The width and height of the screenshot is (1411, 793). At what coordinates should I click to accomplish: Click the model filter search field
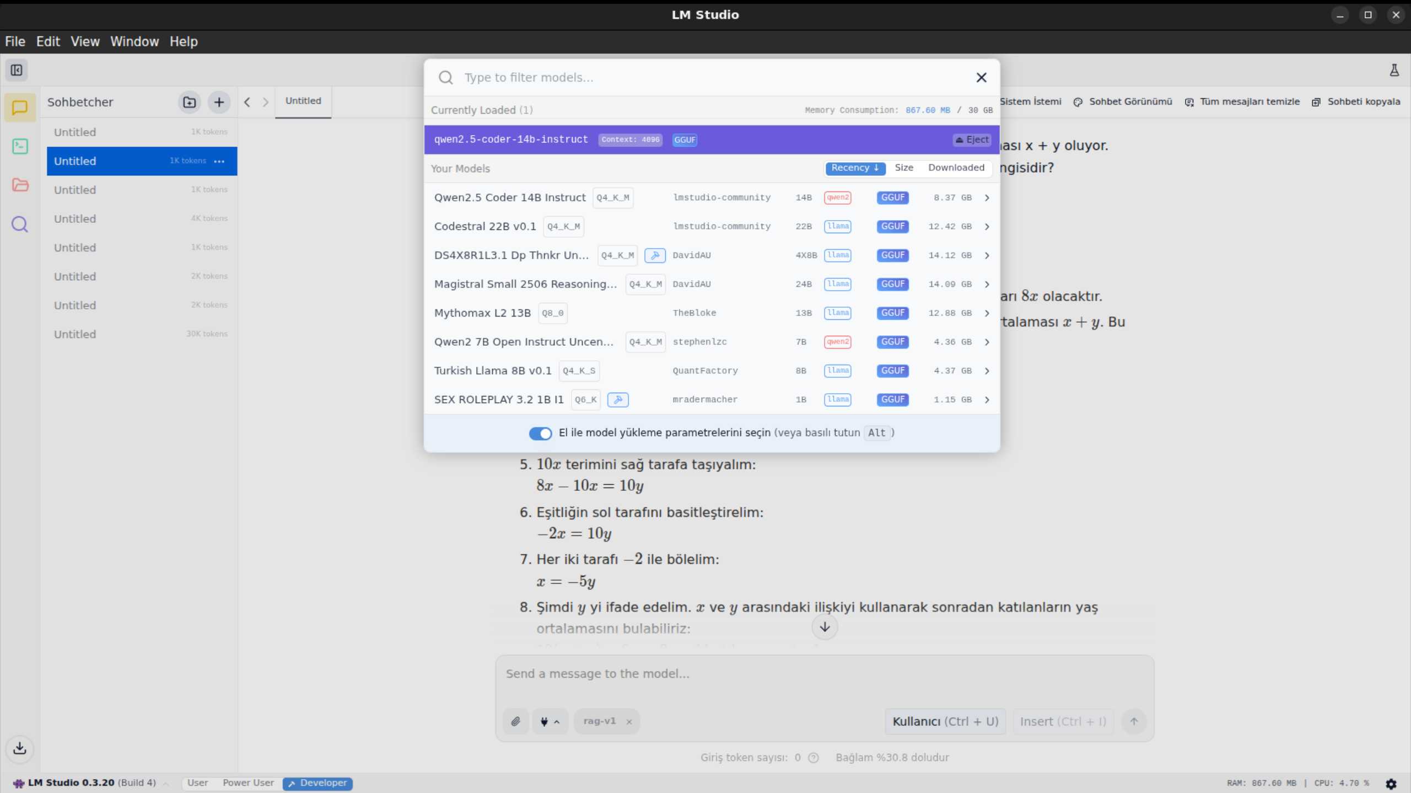[711, 78]
